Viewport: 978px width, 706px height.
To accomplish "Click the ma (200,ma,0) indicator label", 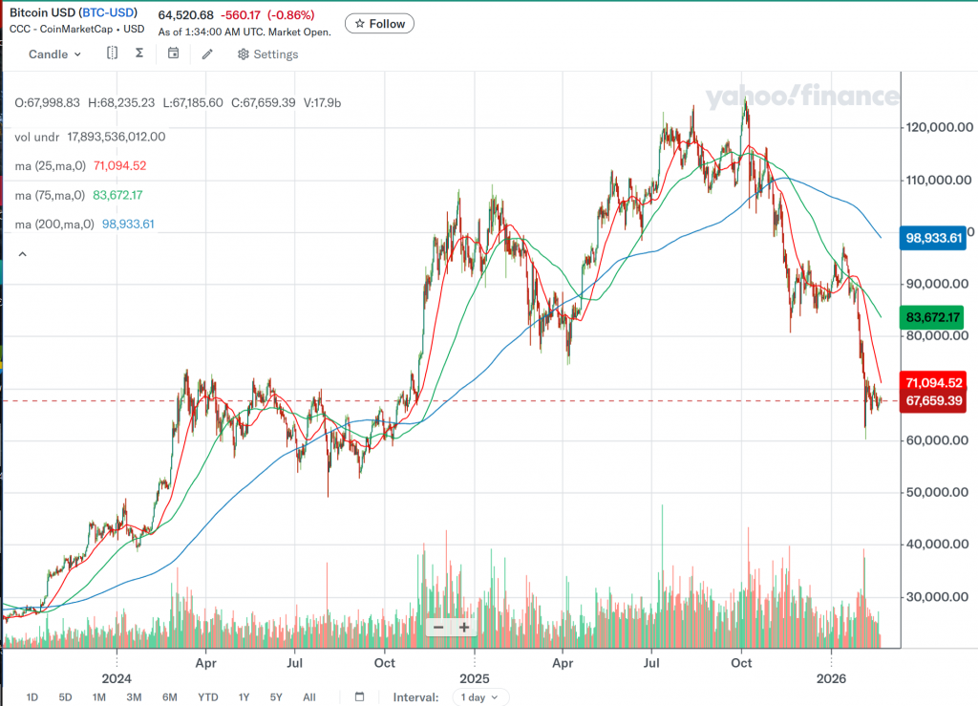I will 53,225.
